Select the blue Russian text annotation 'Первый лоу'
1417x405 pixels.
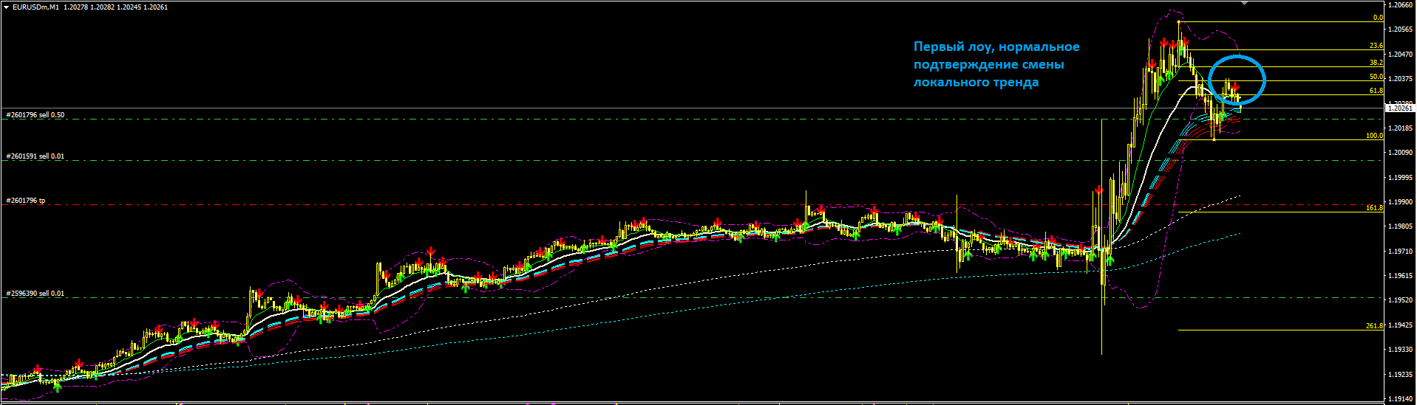(996, 64)
